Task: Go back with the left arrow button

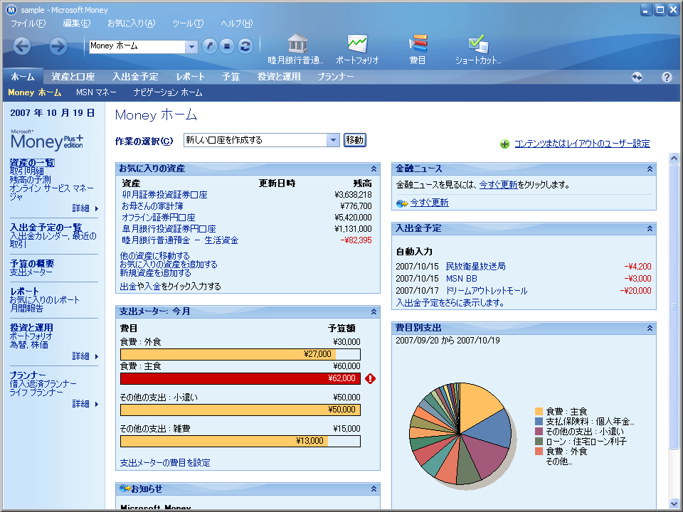Action: (x=22, y=46)
